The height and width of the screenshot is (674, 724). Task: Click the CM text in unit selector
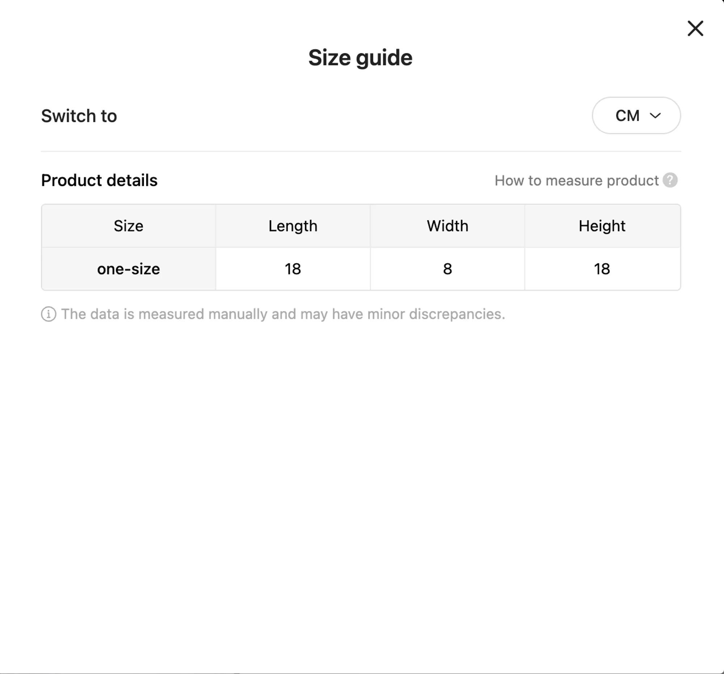point(627,116)
